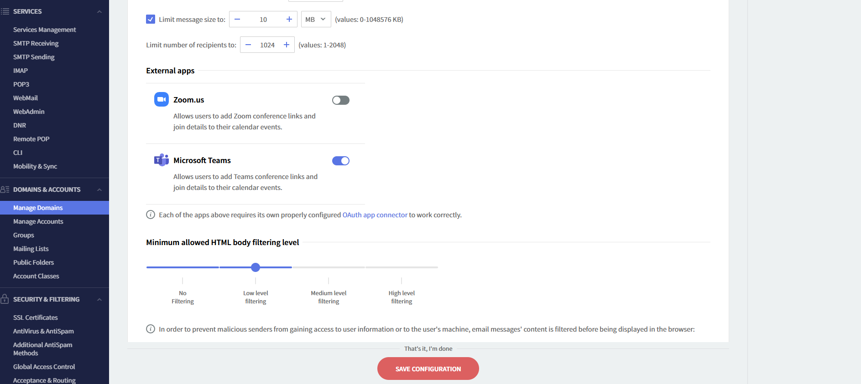Open the OAuth app connector link
This screenshot has height=384, width=861.
pyautogui.click(x=375, y=215)
